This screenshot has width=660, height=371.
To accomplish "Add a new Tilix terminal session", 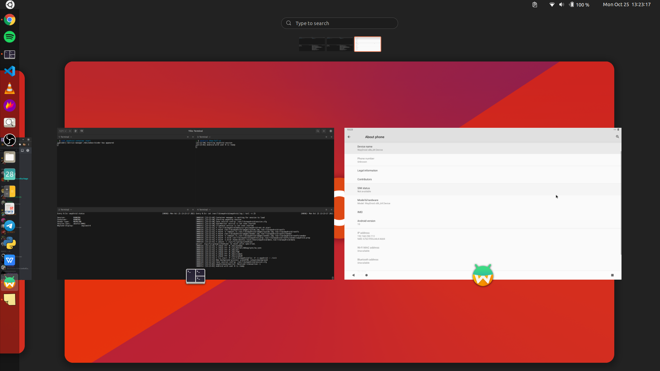I will (x=69, y=131).
